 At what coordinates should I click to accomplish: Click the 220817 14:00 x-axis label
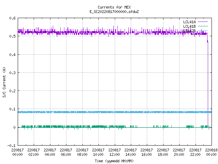click(130, 152)
